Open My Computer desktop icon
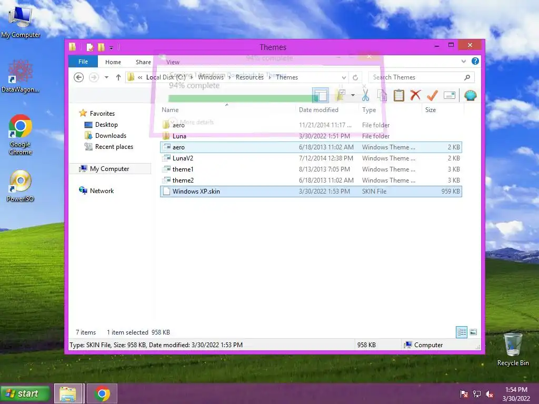The height and width of the screenshot is (404, 539). coord(21,22)
